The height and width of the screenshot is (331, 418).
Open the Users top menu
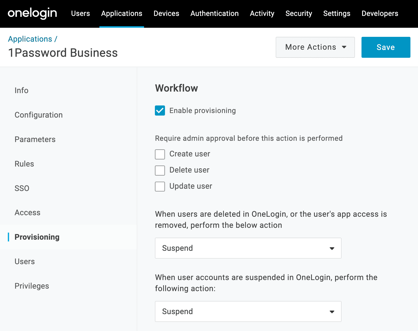point(80,13)
